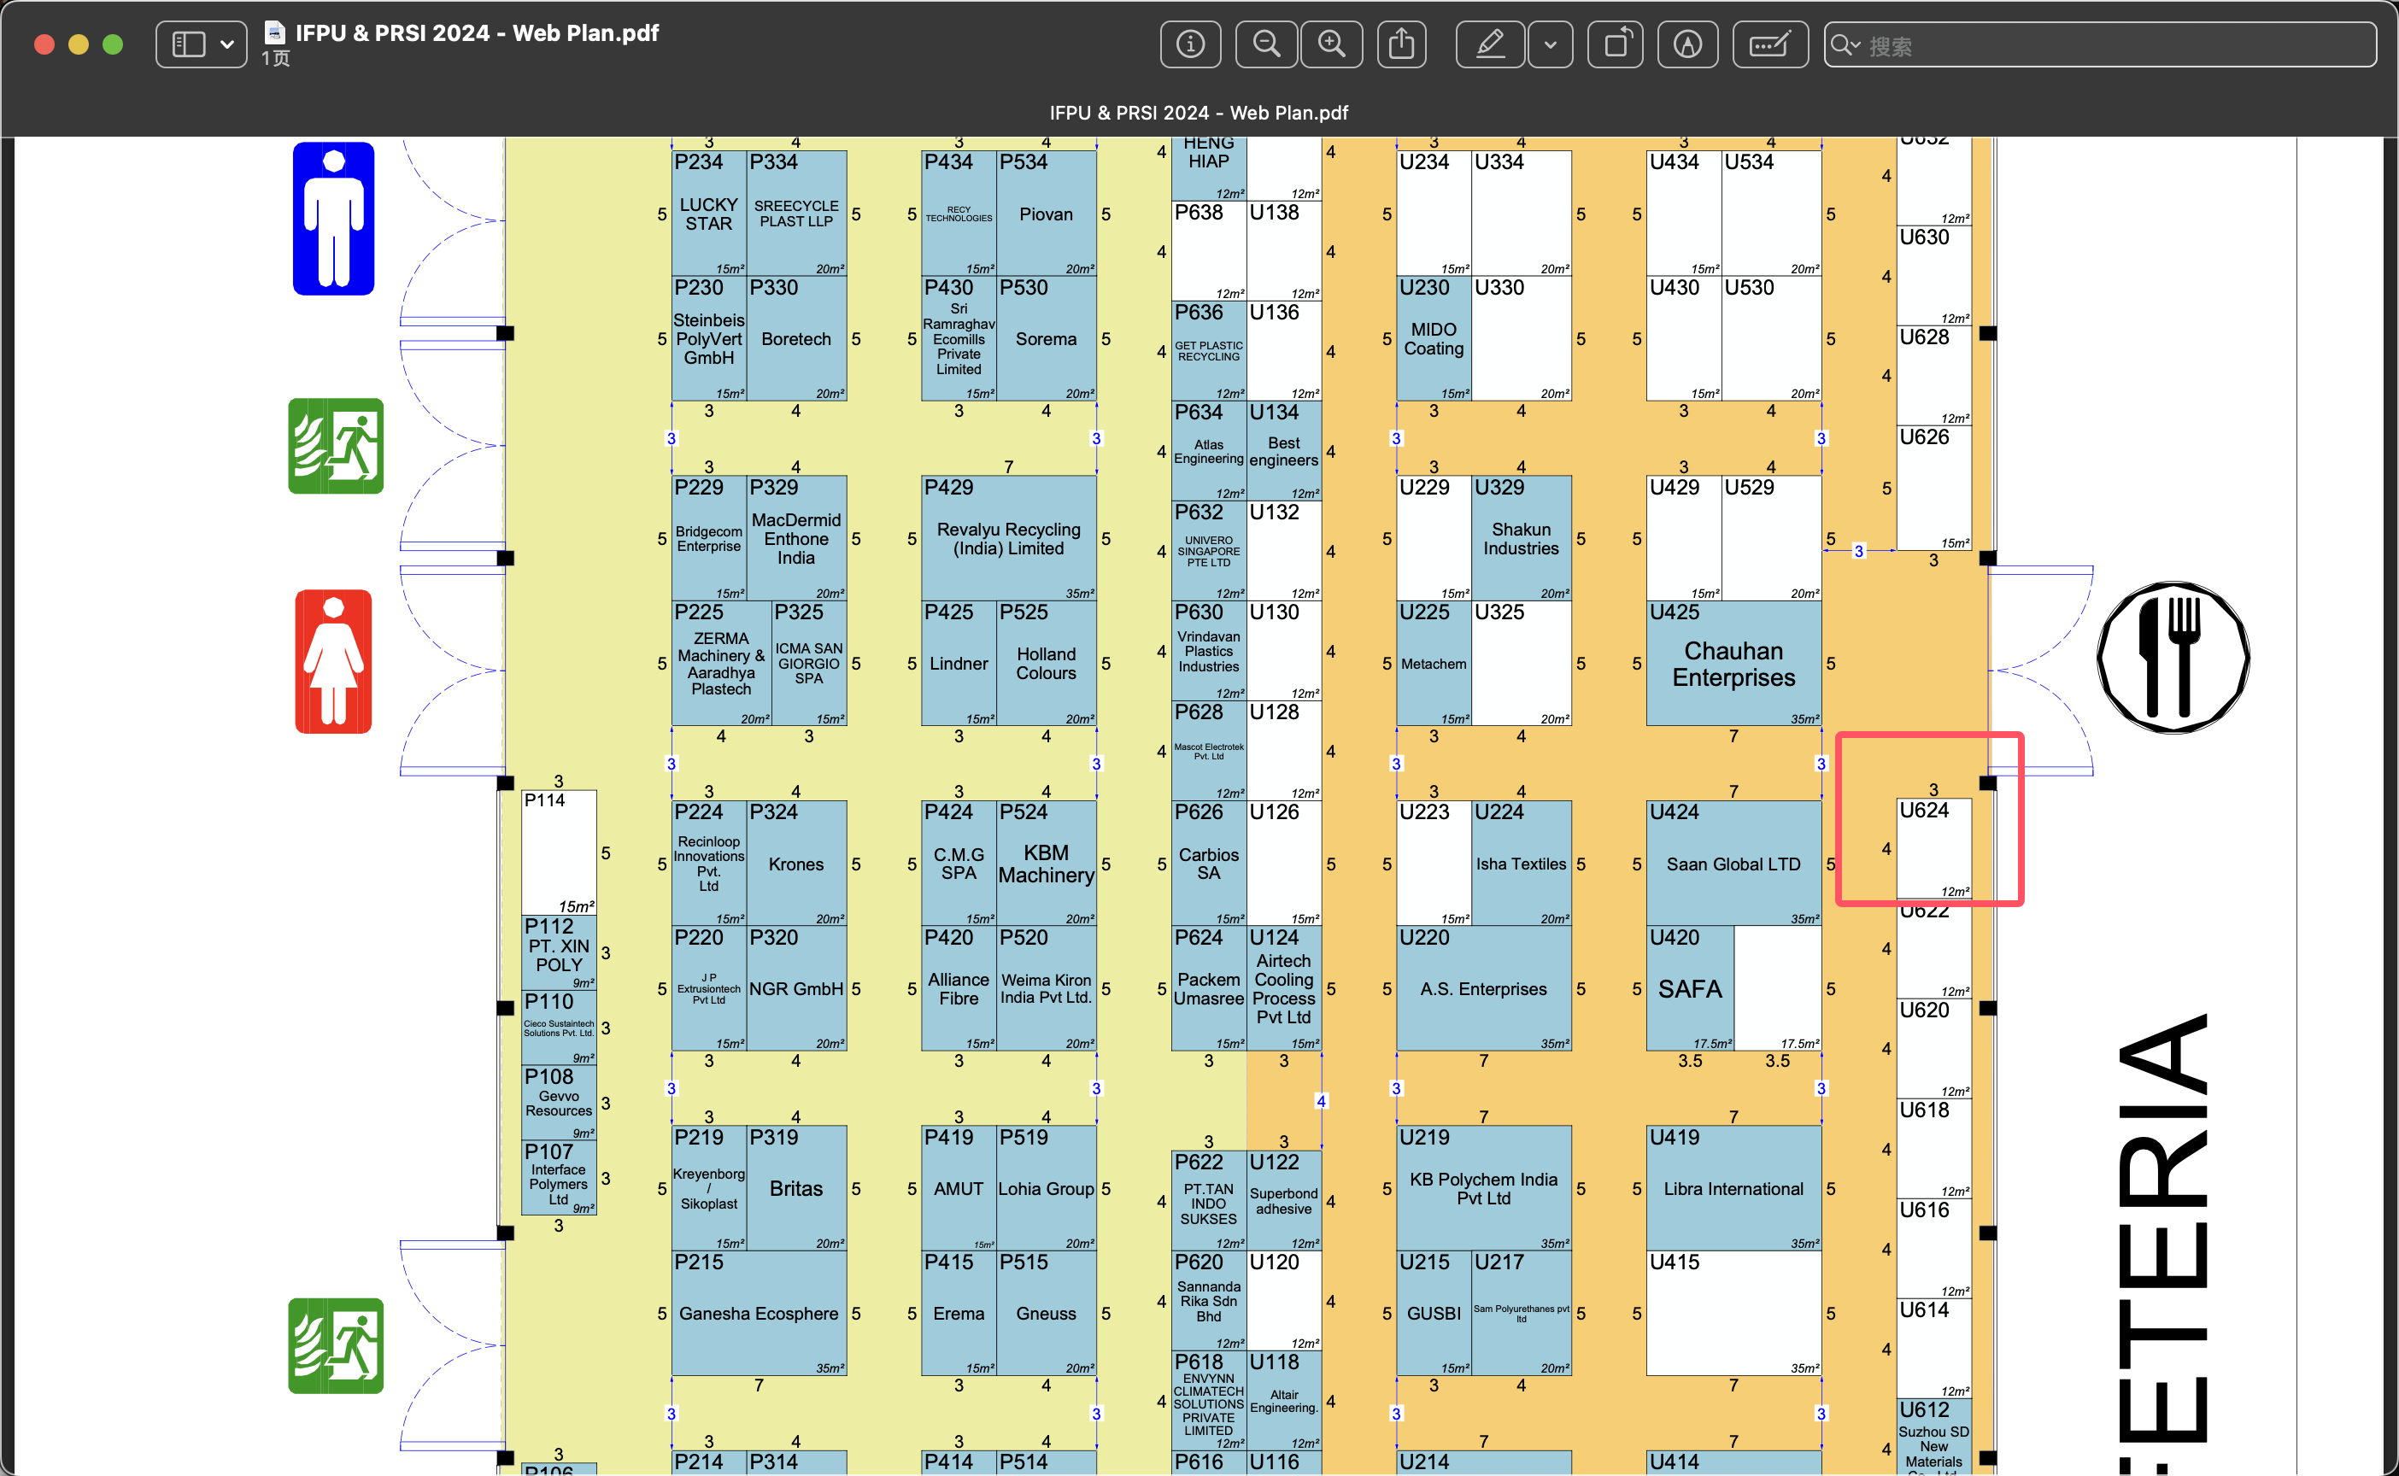This screenshot has height=1476, width=2399.
Task: Click booth P626 Carbios SA
Action: (x=1209, y=863)
